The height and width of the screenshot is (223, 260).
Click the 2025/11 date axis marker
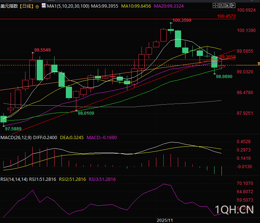click(x=165, y=220)
